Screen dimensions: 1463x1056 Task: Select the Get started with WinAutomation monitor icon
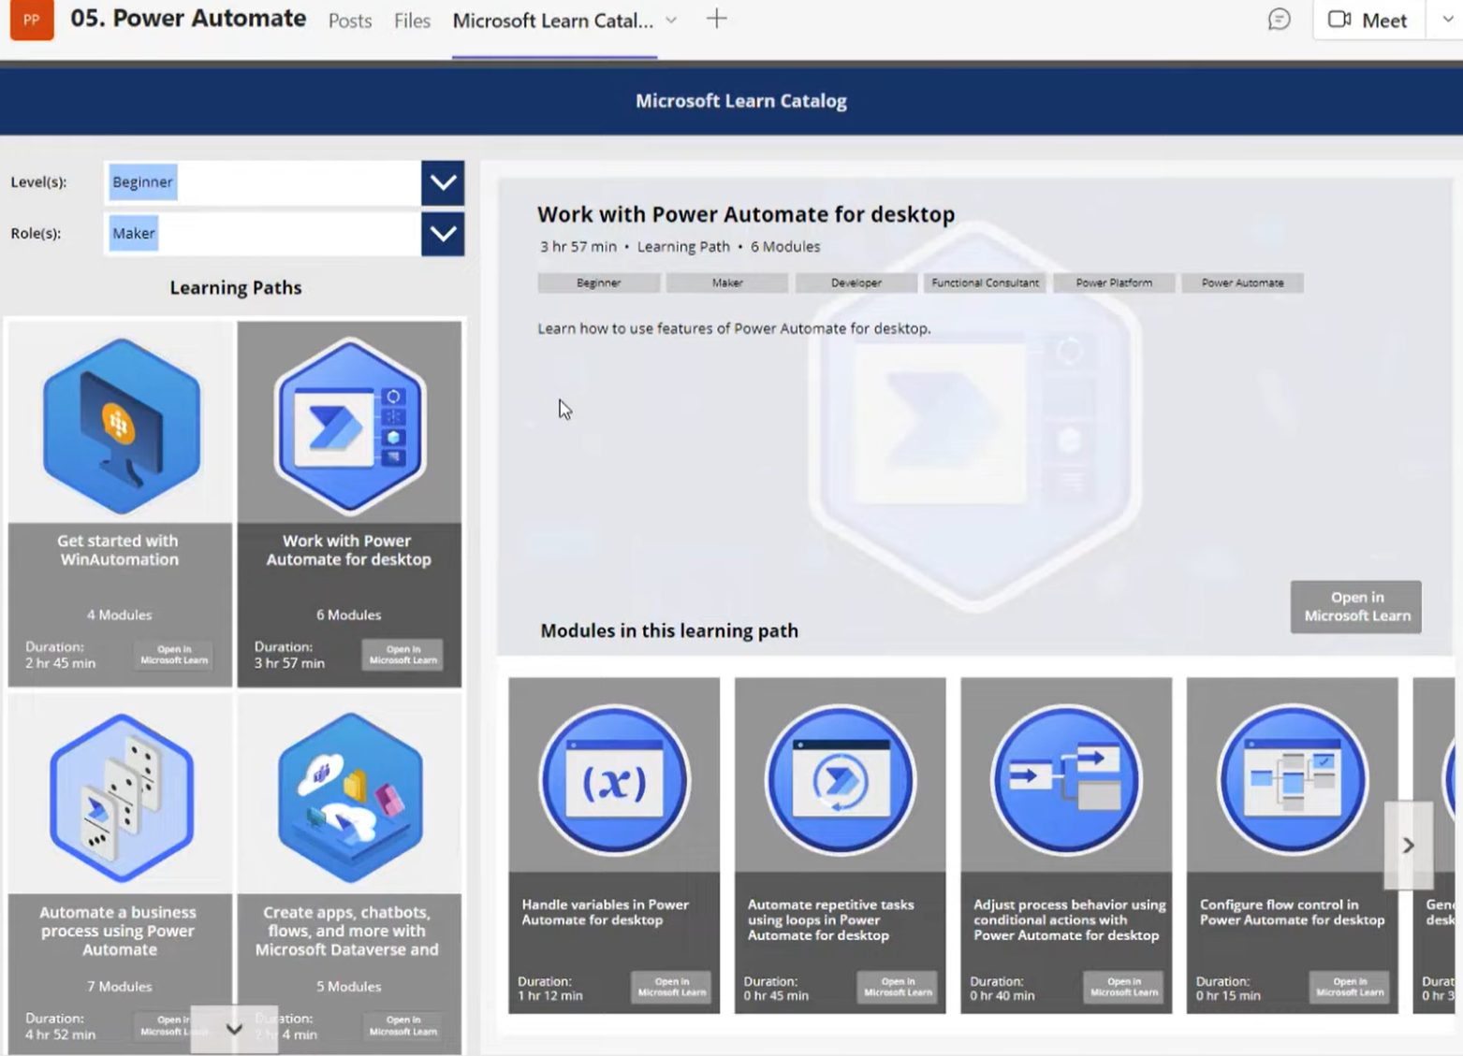(x=118, y=426)
